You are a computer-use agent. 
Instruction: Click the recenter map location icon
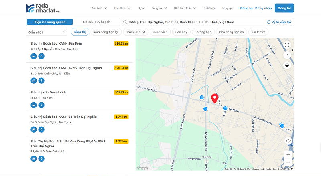[x=288, y=141]
